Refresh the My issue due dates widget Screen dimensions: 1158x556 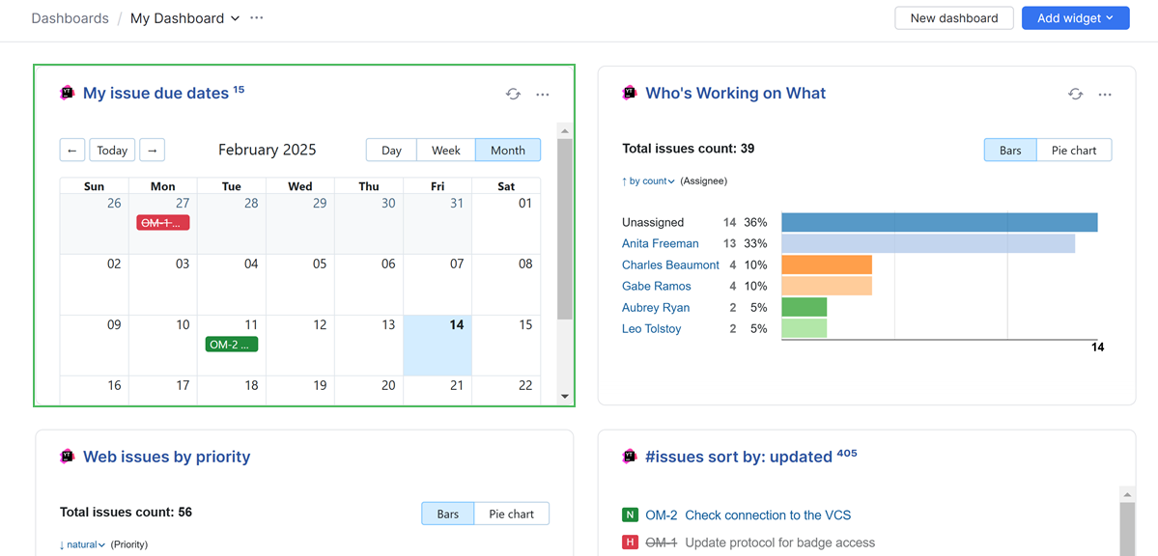click(513, 94)
